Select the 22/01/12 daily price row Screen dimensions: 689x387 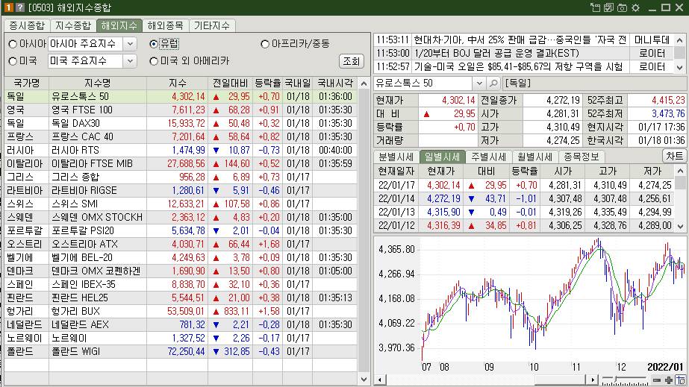coord(525,226)
